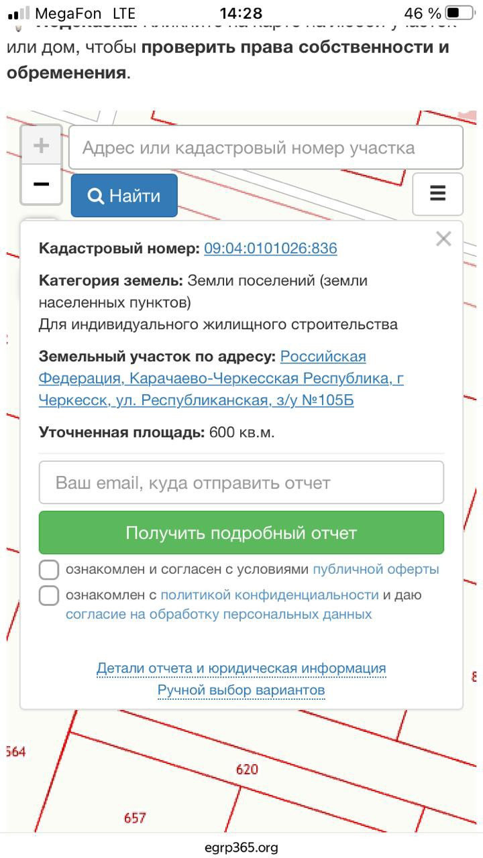
Task: Open the публичной оферты link
Action: tap(376, 570)
